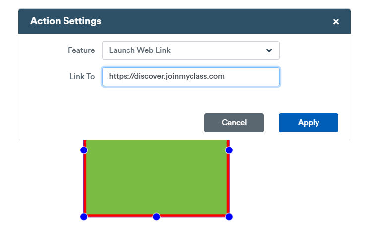This screenshot has height=249, width=382.
Task: Click the chevron arrow in Feature combo box
Action: pyautogui.click(x=269, y=50)
